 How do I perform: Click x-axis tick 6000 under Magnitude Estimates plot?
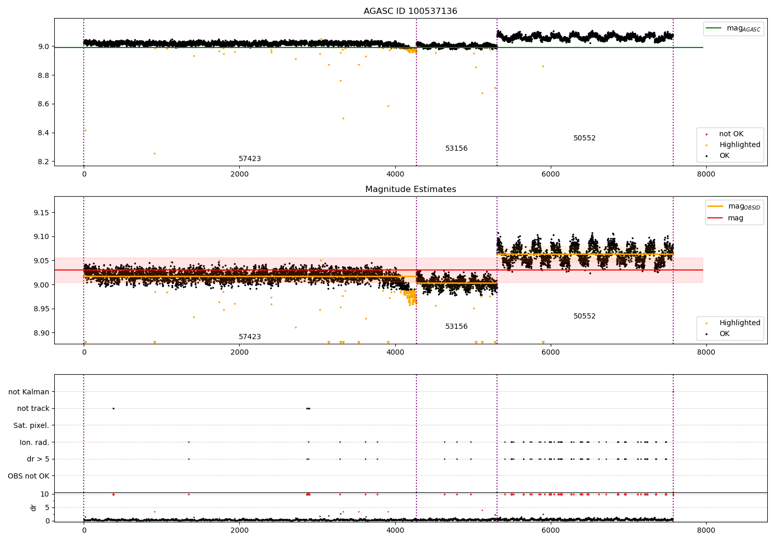(551, 352)
